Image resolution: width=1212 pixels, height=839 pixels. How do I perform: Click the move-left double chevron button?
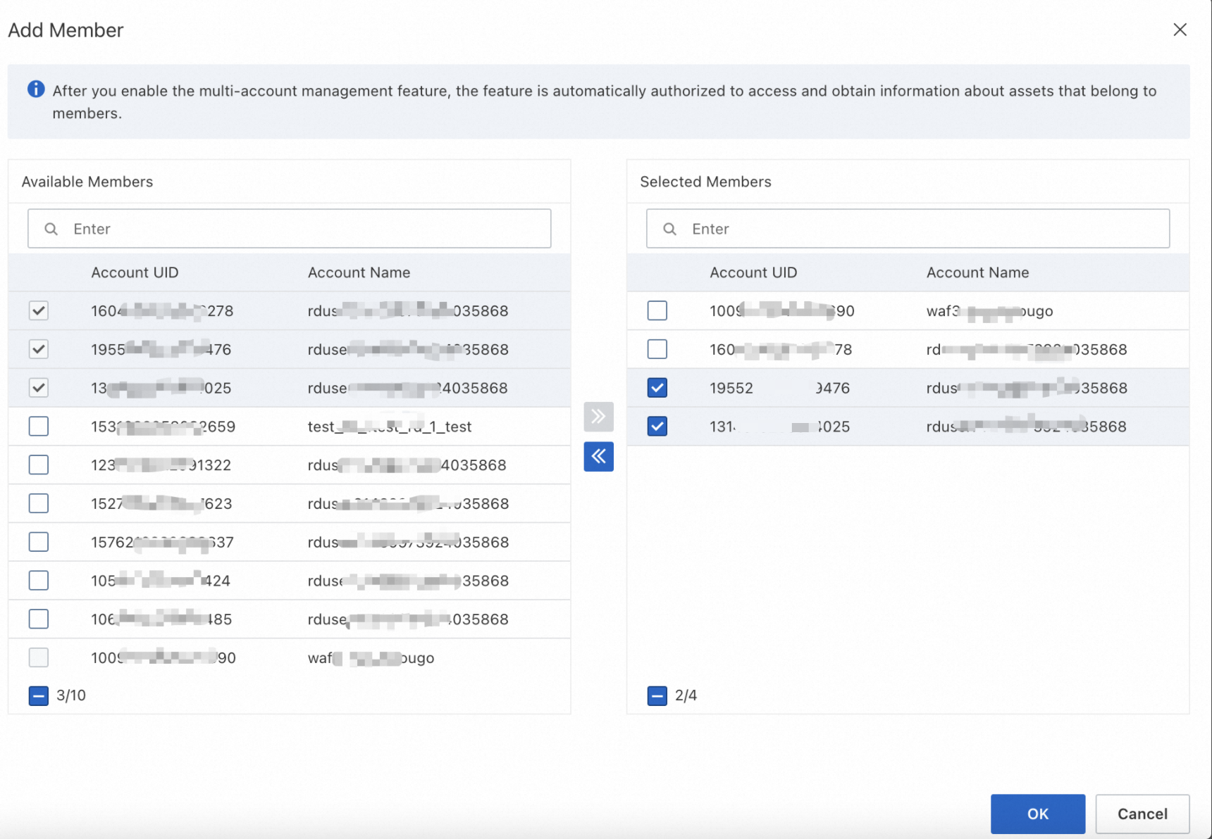pyautogui.click(x=598, y=457)
